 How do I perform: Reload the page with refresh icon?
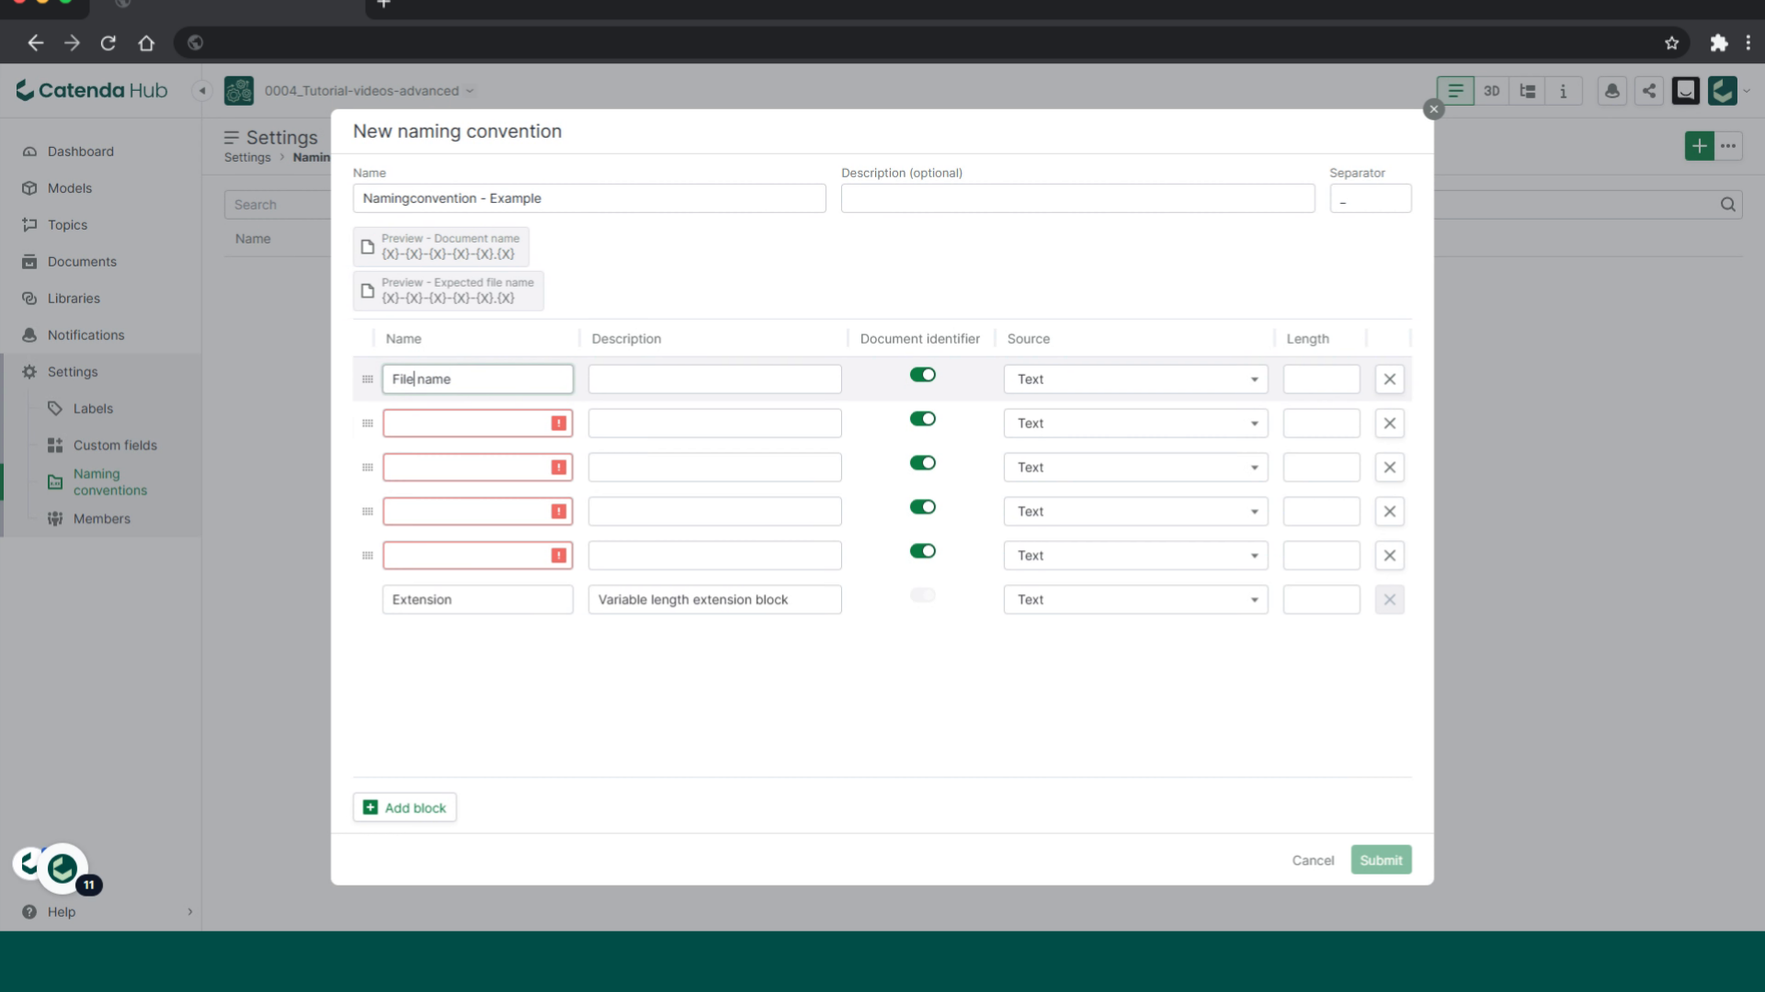click(x=108, y=43)
